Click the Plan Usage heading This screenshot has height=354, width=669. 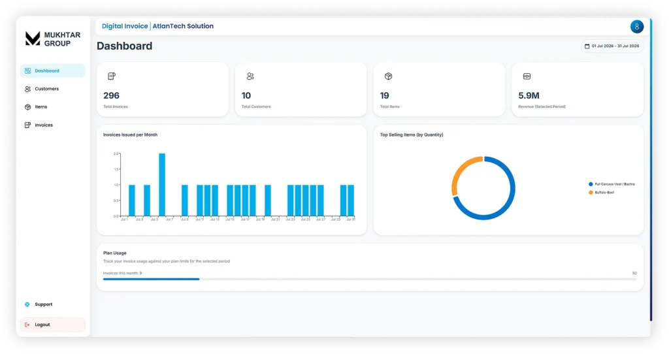click(x=115, y=253)
